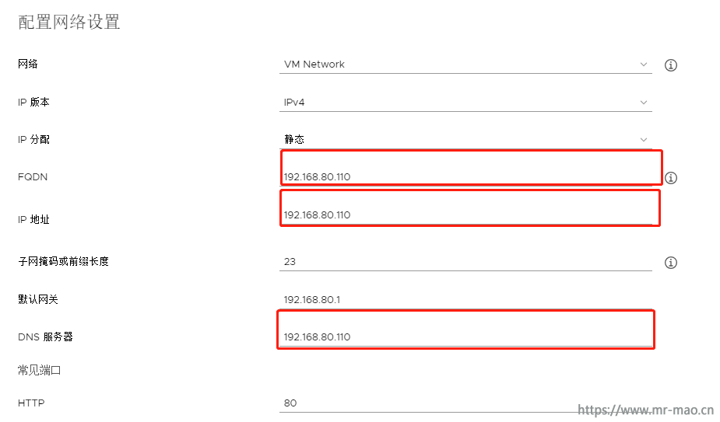This screenshot has height=422, width=720.
Task: Click the default gateway field 192.168.80.1
Action: point(465,299)
